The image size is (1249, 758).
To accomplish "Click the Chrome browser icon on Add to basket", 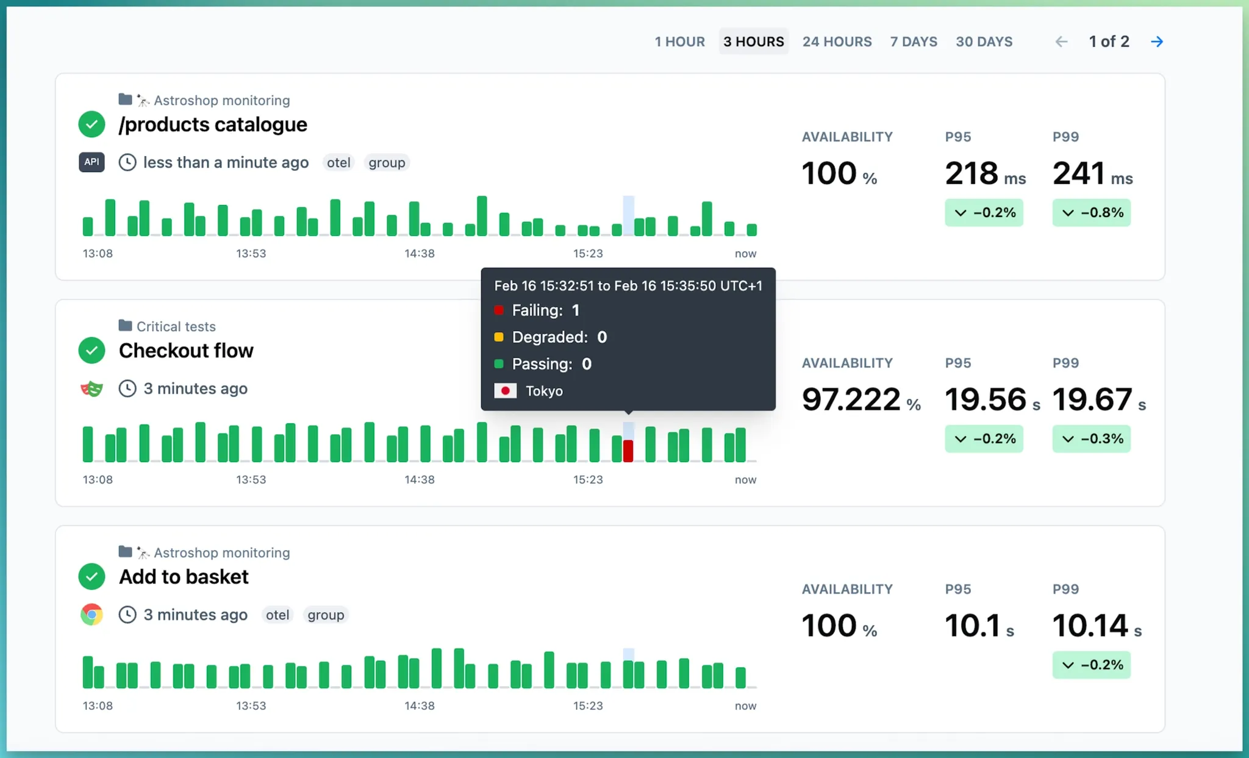I will [x=91, y=615].
